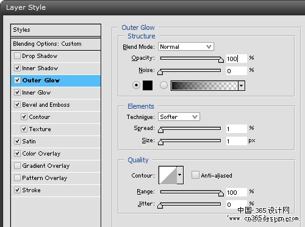Select the highlighted Outer Glow row
This screenshot has width=305, height=227.
pos(56,81)
